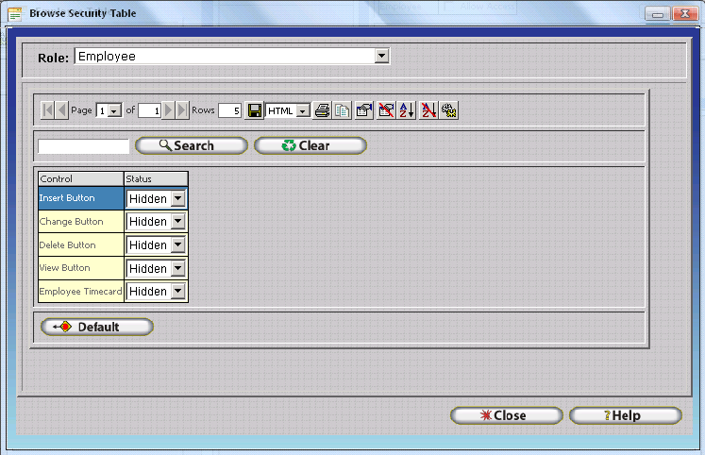Click the Default button

(x=97, y=327)
